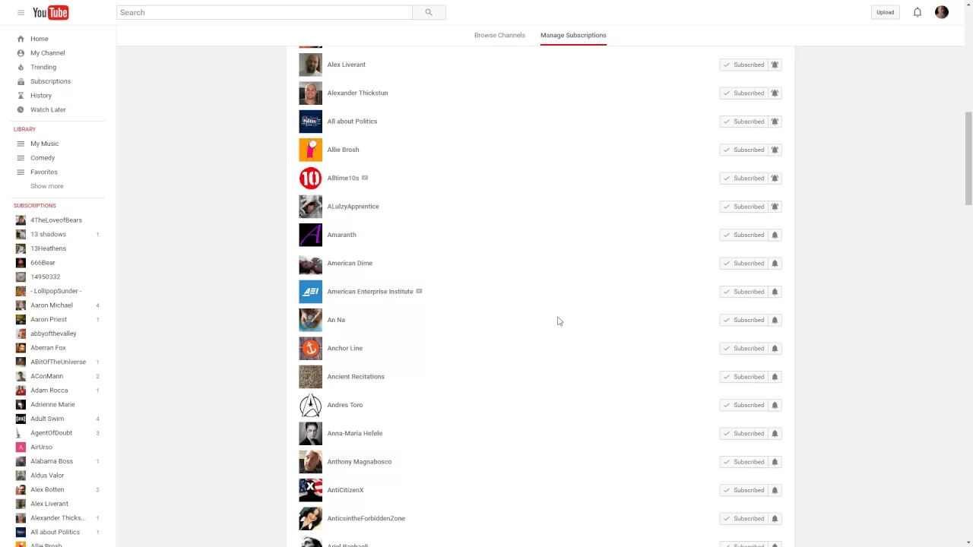Viewport: 973px width, 547px height.
Task: Click Subscribed button for AntiCitizenX
Action: coord(743,490)
